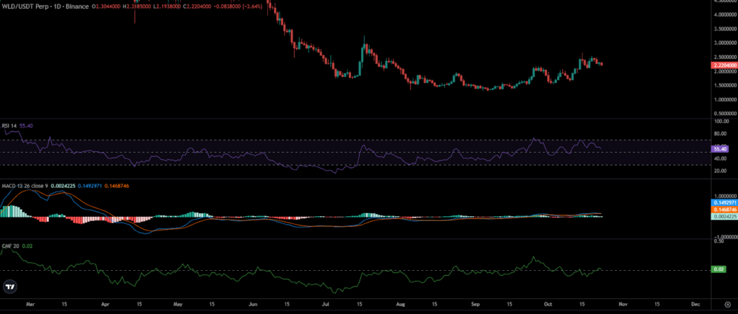Viewport: 738px width, 314px height.
Task: Click the blue 0.1492971 MACD axis label
Action: [724, 202]
